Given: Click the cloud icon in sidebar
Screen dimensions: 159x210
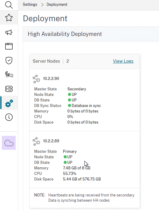Looking at the screenshot, I should tap(9, 143).
